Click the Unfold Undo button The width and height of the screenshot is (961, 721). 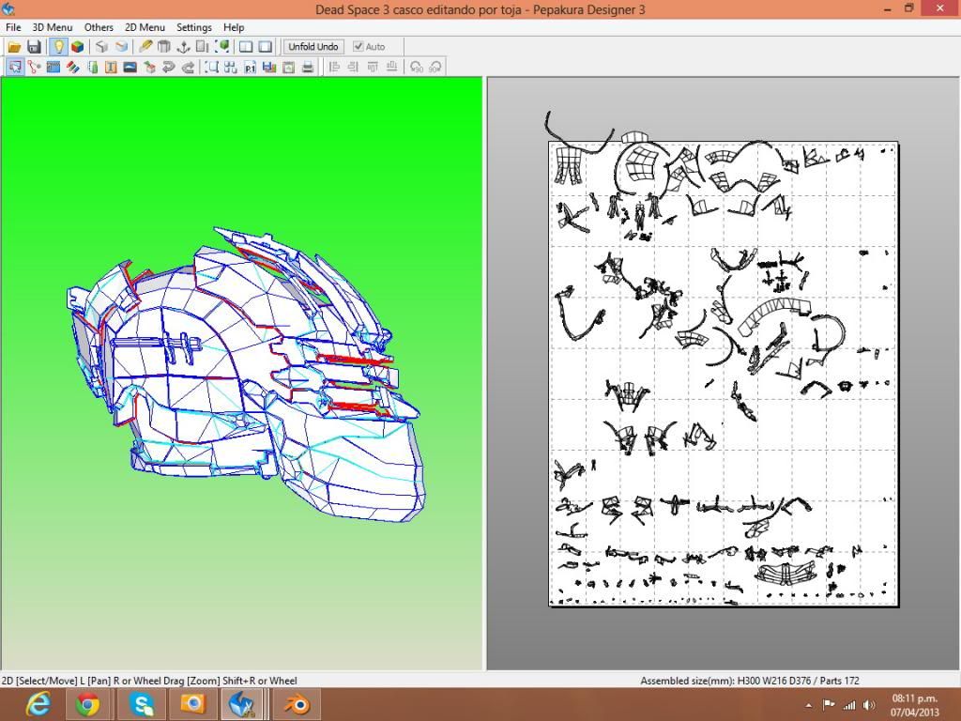[313, 47]
